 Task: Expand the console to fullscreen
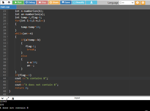pos(8,98)
